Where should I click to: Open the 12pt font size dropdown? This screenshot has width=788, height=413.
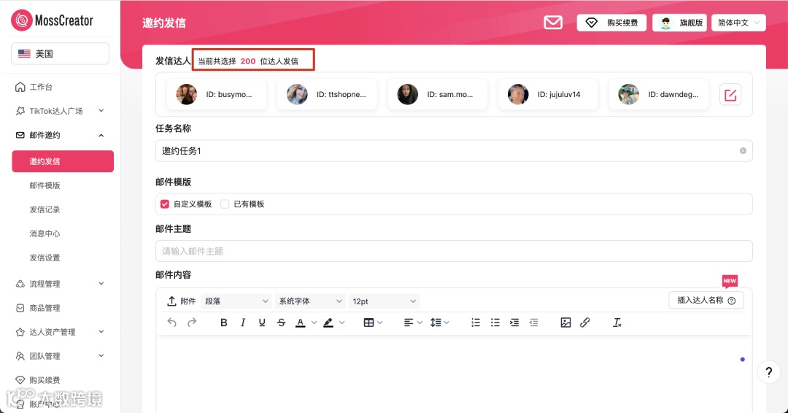[x=384, y=301]
